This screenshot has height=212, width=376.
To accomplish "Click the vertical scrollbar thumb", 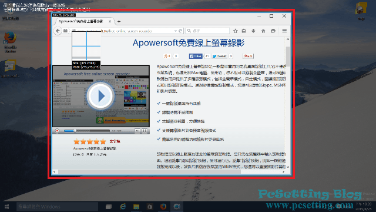I will [288, 57].
